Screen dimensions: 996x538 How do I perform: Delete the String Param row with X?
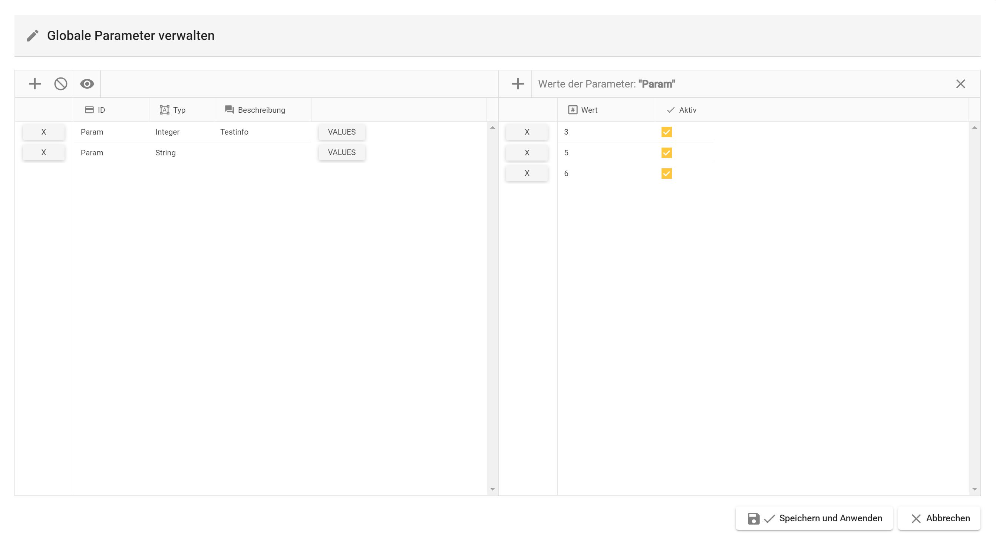click(x=44, y=152)
